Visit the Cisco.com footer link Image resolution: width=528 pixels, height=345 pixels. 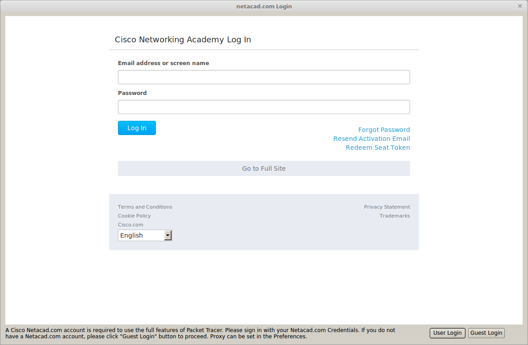(x=130, y=225)
